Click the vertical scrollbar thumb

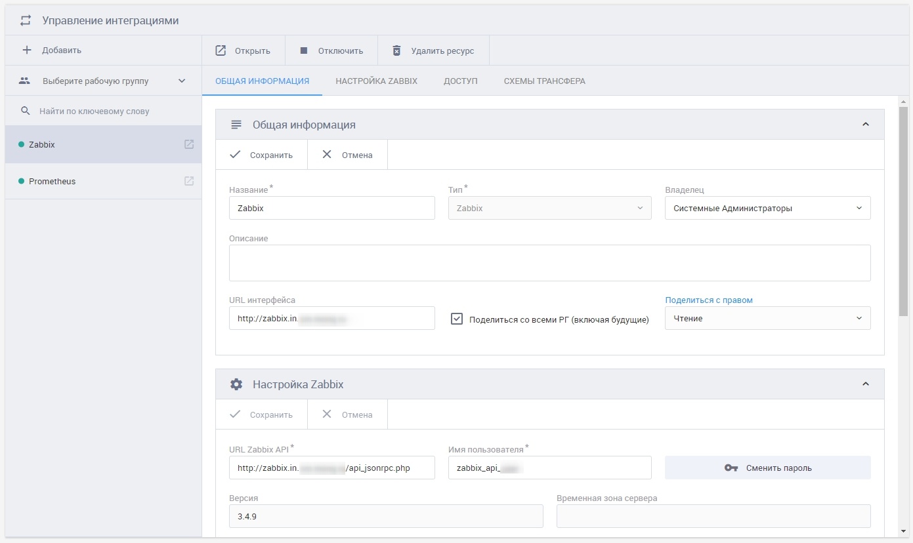904,210
